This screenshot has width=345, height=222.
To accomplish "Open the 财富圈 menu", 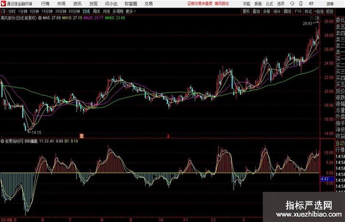I will tap(131, 4).
